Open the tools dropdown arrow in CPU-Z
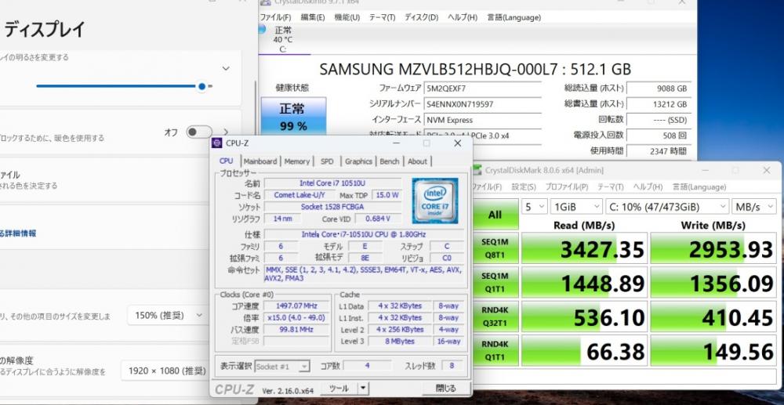 (364, 388)
